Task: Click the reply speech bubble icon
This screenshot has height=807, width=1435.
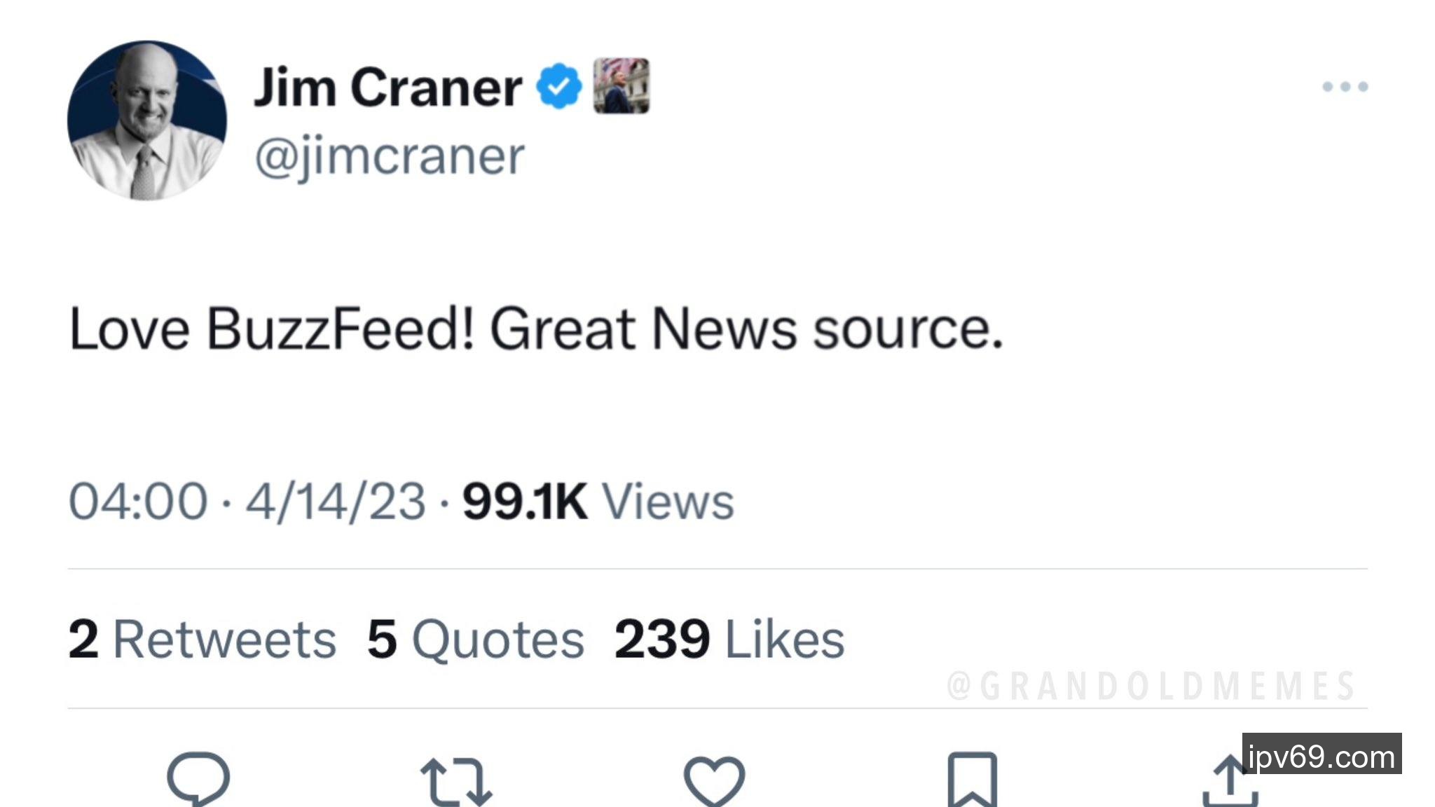Action: [198, 778]
